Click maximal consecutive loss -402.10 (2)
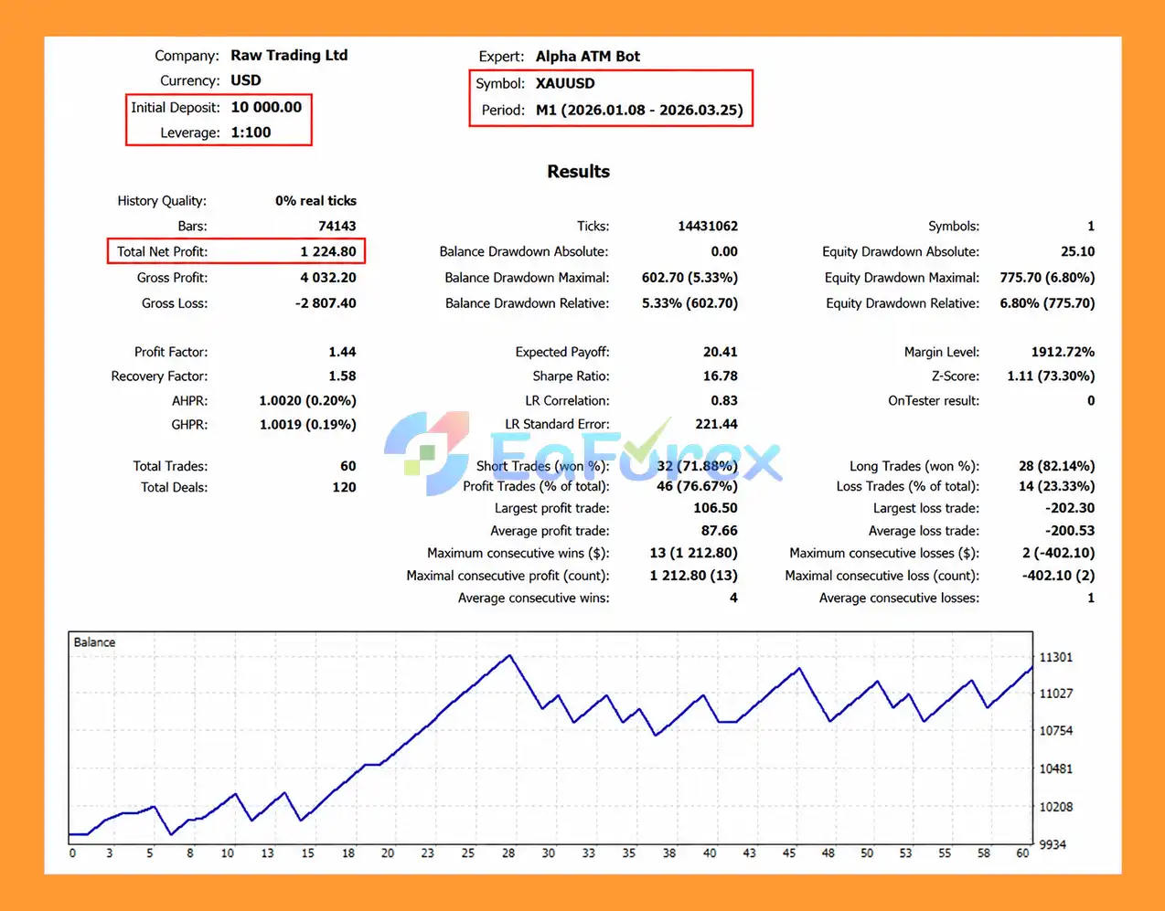Image resolution: width=1165 pixels, height=911 pixels. coord(1058,576)
